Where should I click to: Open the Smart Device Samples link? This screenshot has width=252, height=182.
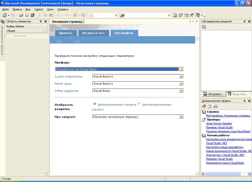click(x=219, y=123)
